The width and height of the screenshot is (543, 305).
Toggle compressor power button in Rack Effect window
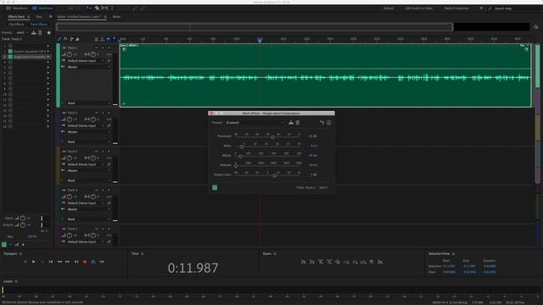[x=215, y=187]
